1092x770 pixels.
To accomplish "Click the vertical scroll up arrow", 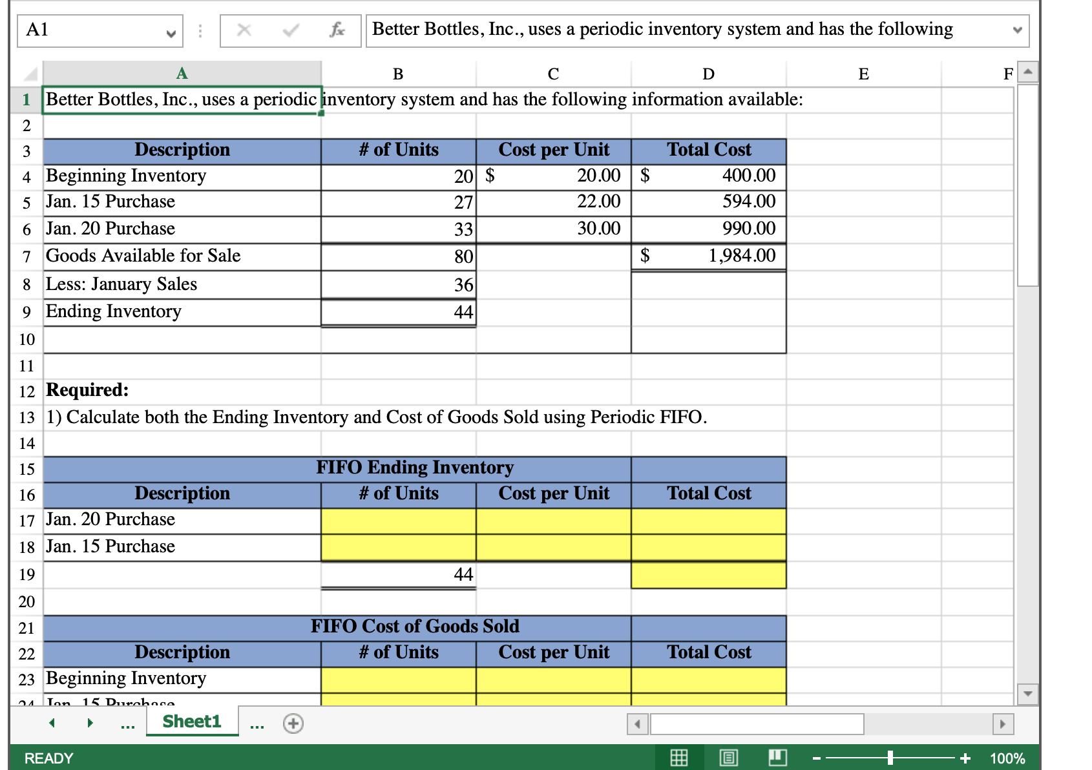I will pyautogui.click(x=1028, y=71).
